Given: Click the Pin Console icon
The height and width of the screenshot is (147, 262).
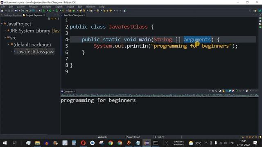Looking at the screenshot, I should point(237,91).
